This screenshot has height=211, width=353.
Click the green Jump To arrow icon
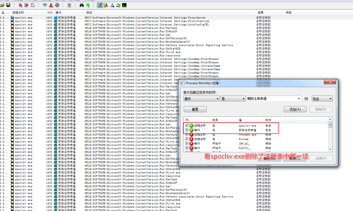click(x=88, y=5)
